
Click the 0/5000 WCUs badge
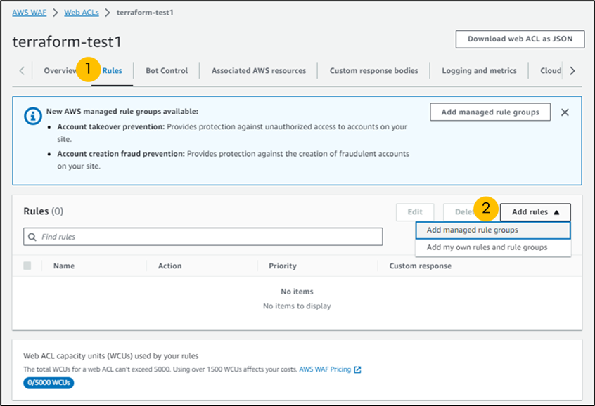49,383
